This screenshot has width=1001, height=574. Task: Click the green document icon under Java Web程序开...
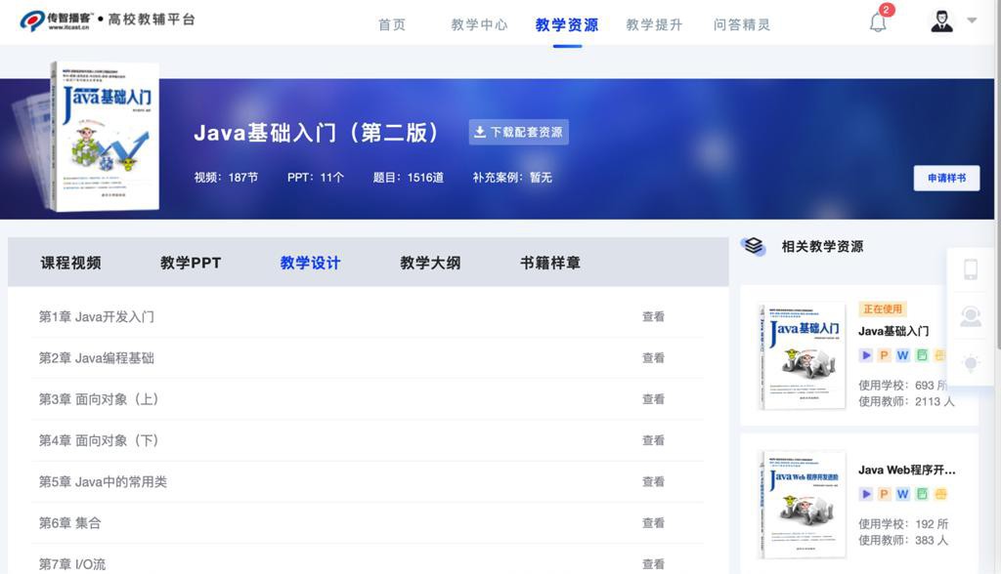pos(922,494)
